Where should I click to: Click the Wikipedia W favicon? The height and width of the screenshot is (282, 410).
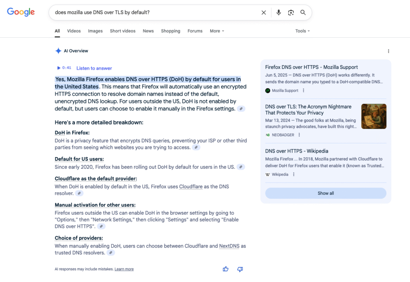coord(267,175)
